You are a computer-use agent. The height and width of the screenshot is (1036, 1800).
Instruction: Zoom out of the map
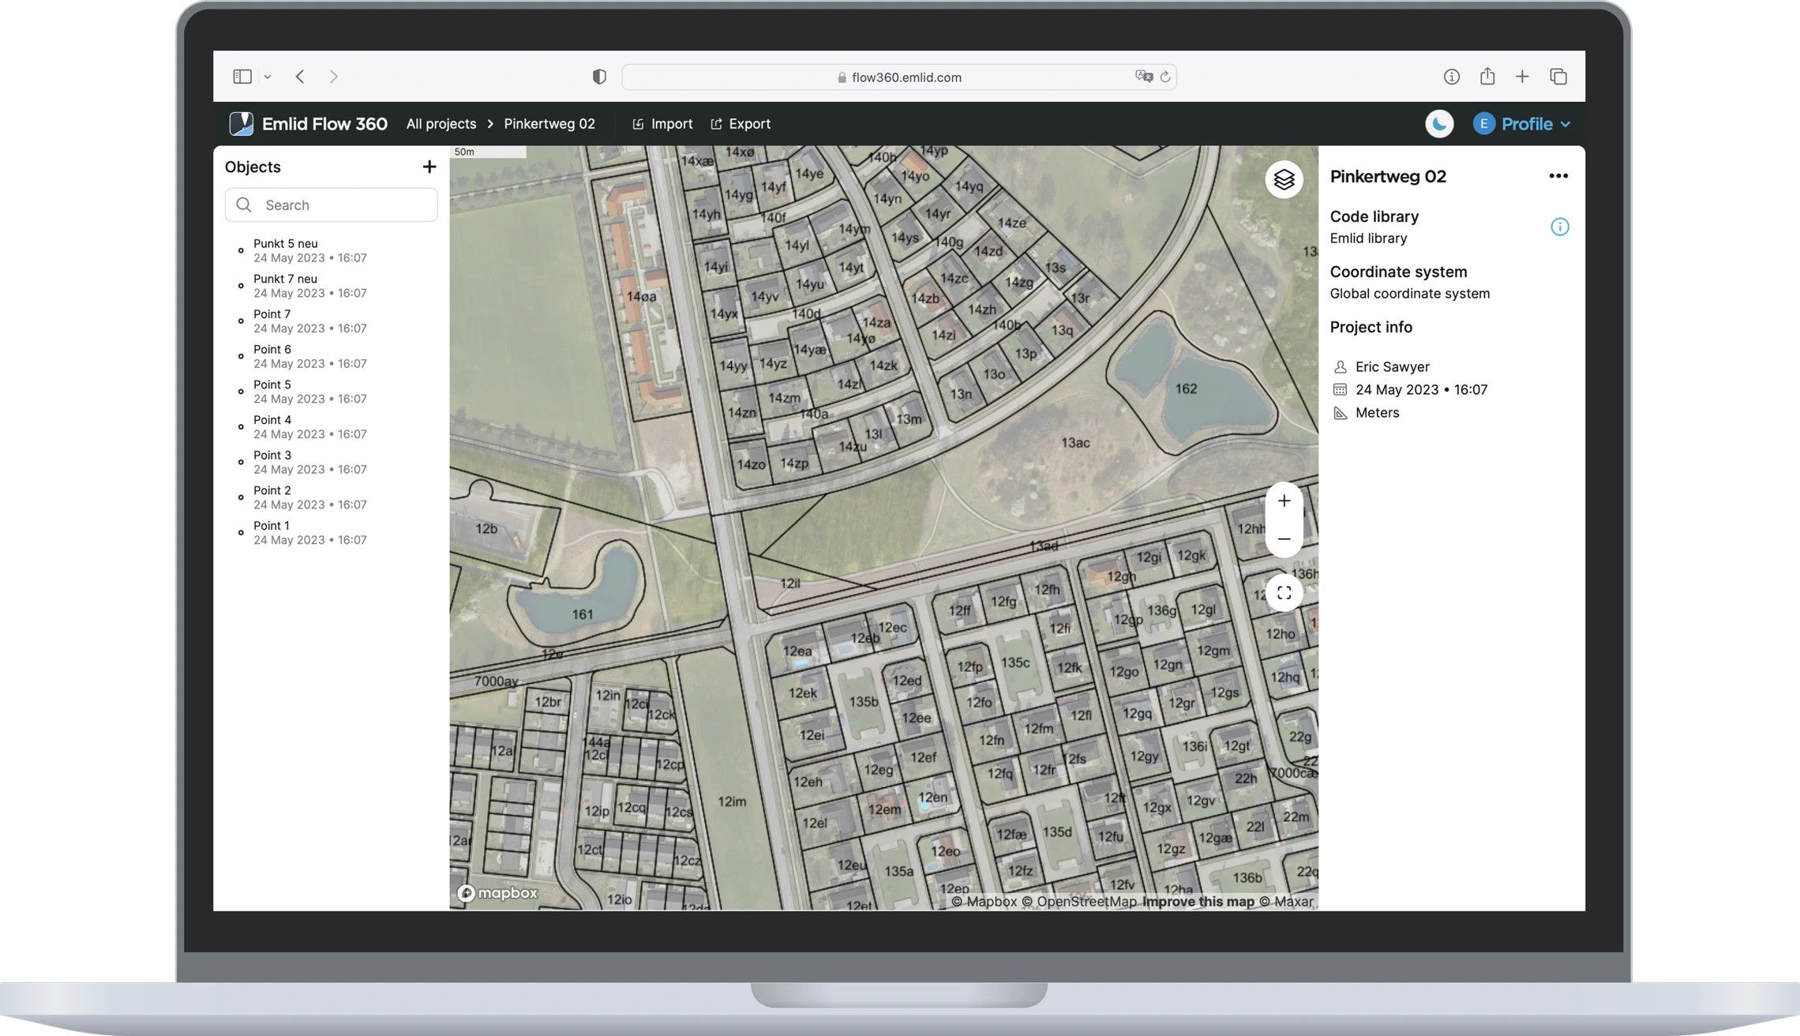(x=1284, y=539)
